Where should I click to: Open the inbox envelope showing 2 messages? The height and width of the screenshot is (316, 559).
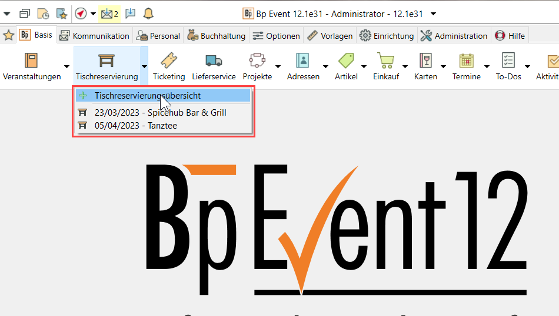109,14
